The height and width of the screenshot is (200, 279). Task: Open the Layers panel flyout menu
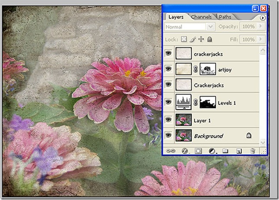point(263,18)
